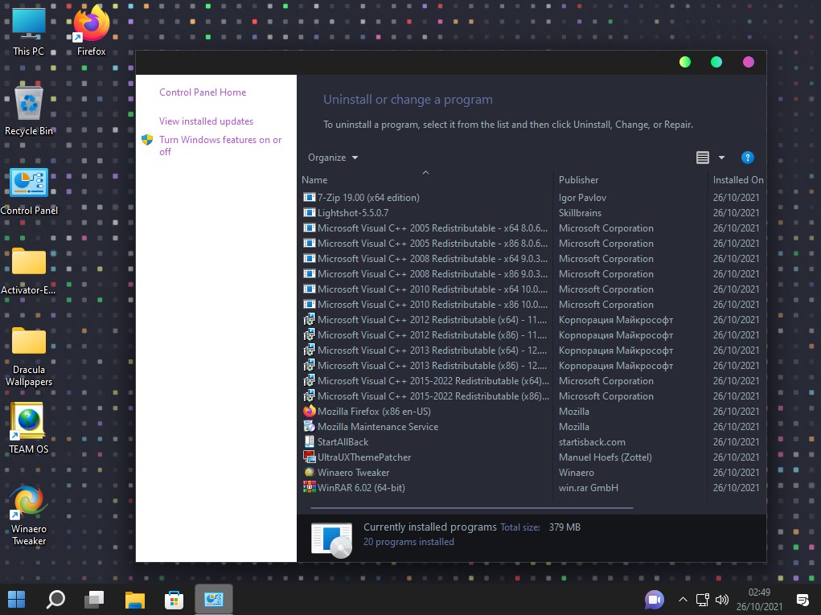This screenshot has width=821, height=615.
Task: Click the WinRAR 6.02 entry icon
Action: (310, 487)
